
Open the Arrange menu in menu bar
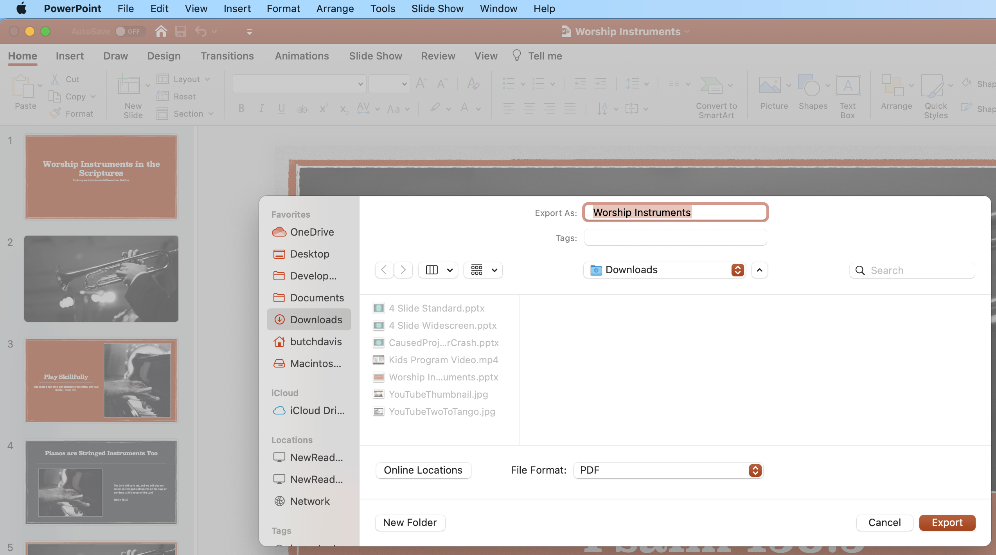335,9
